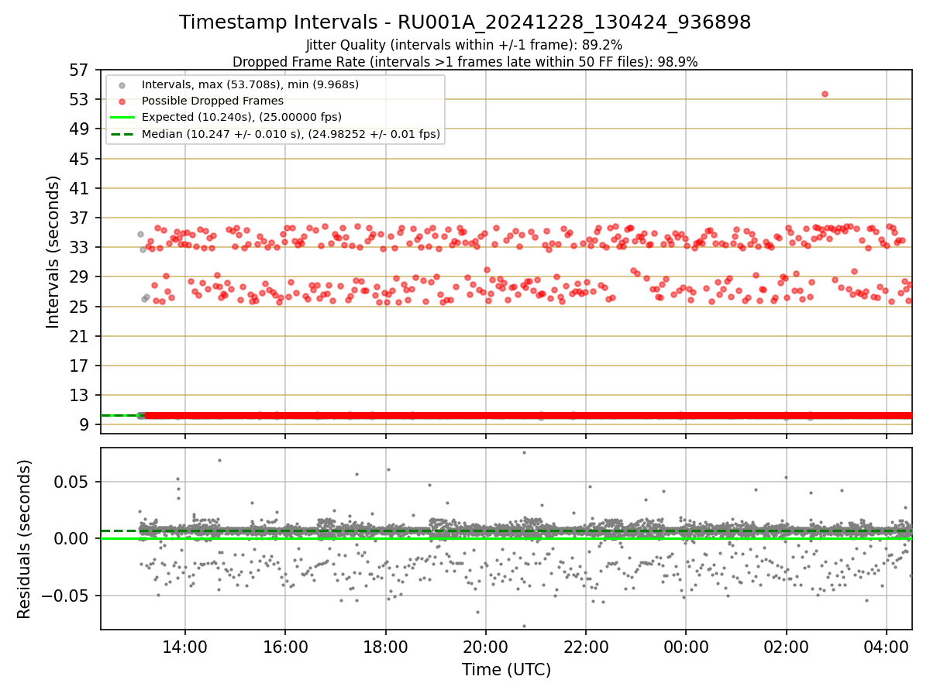The height and width of the screenshot is (697, 930).
Task: Click the y-axis tick label '9'
Action: 85,424
